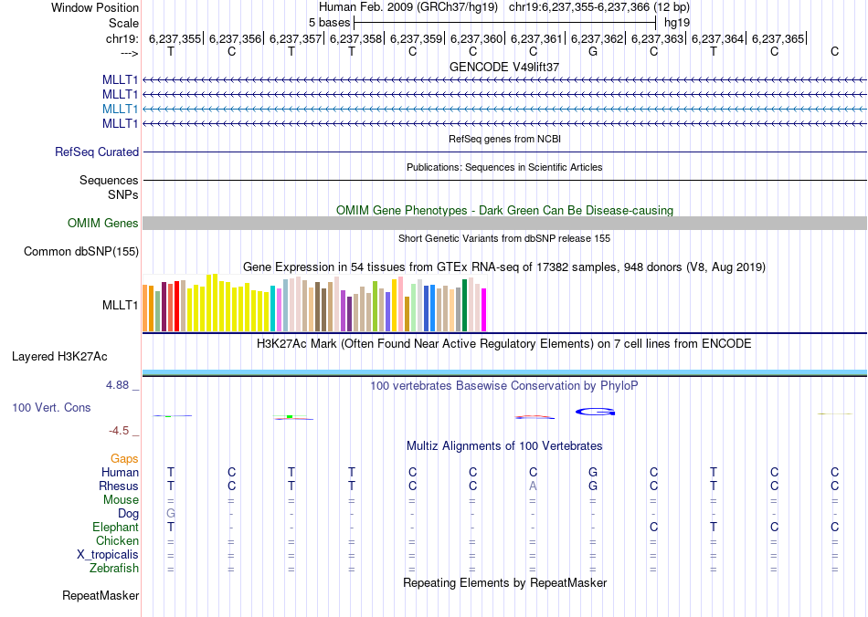Click the Sequences track label
The height and width of the screenshot is (617, 868).
click(x=109, y=180)
